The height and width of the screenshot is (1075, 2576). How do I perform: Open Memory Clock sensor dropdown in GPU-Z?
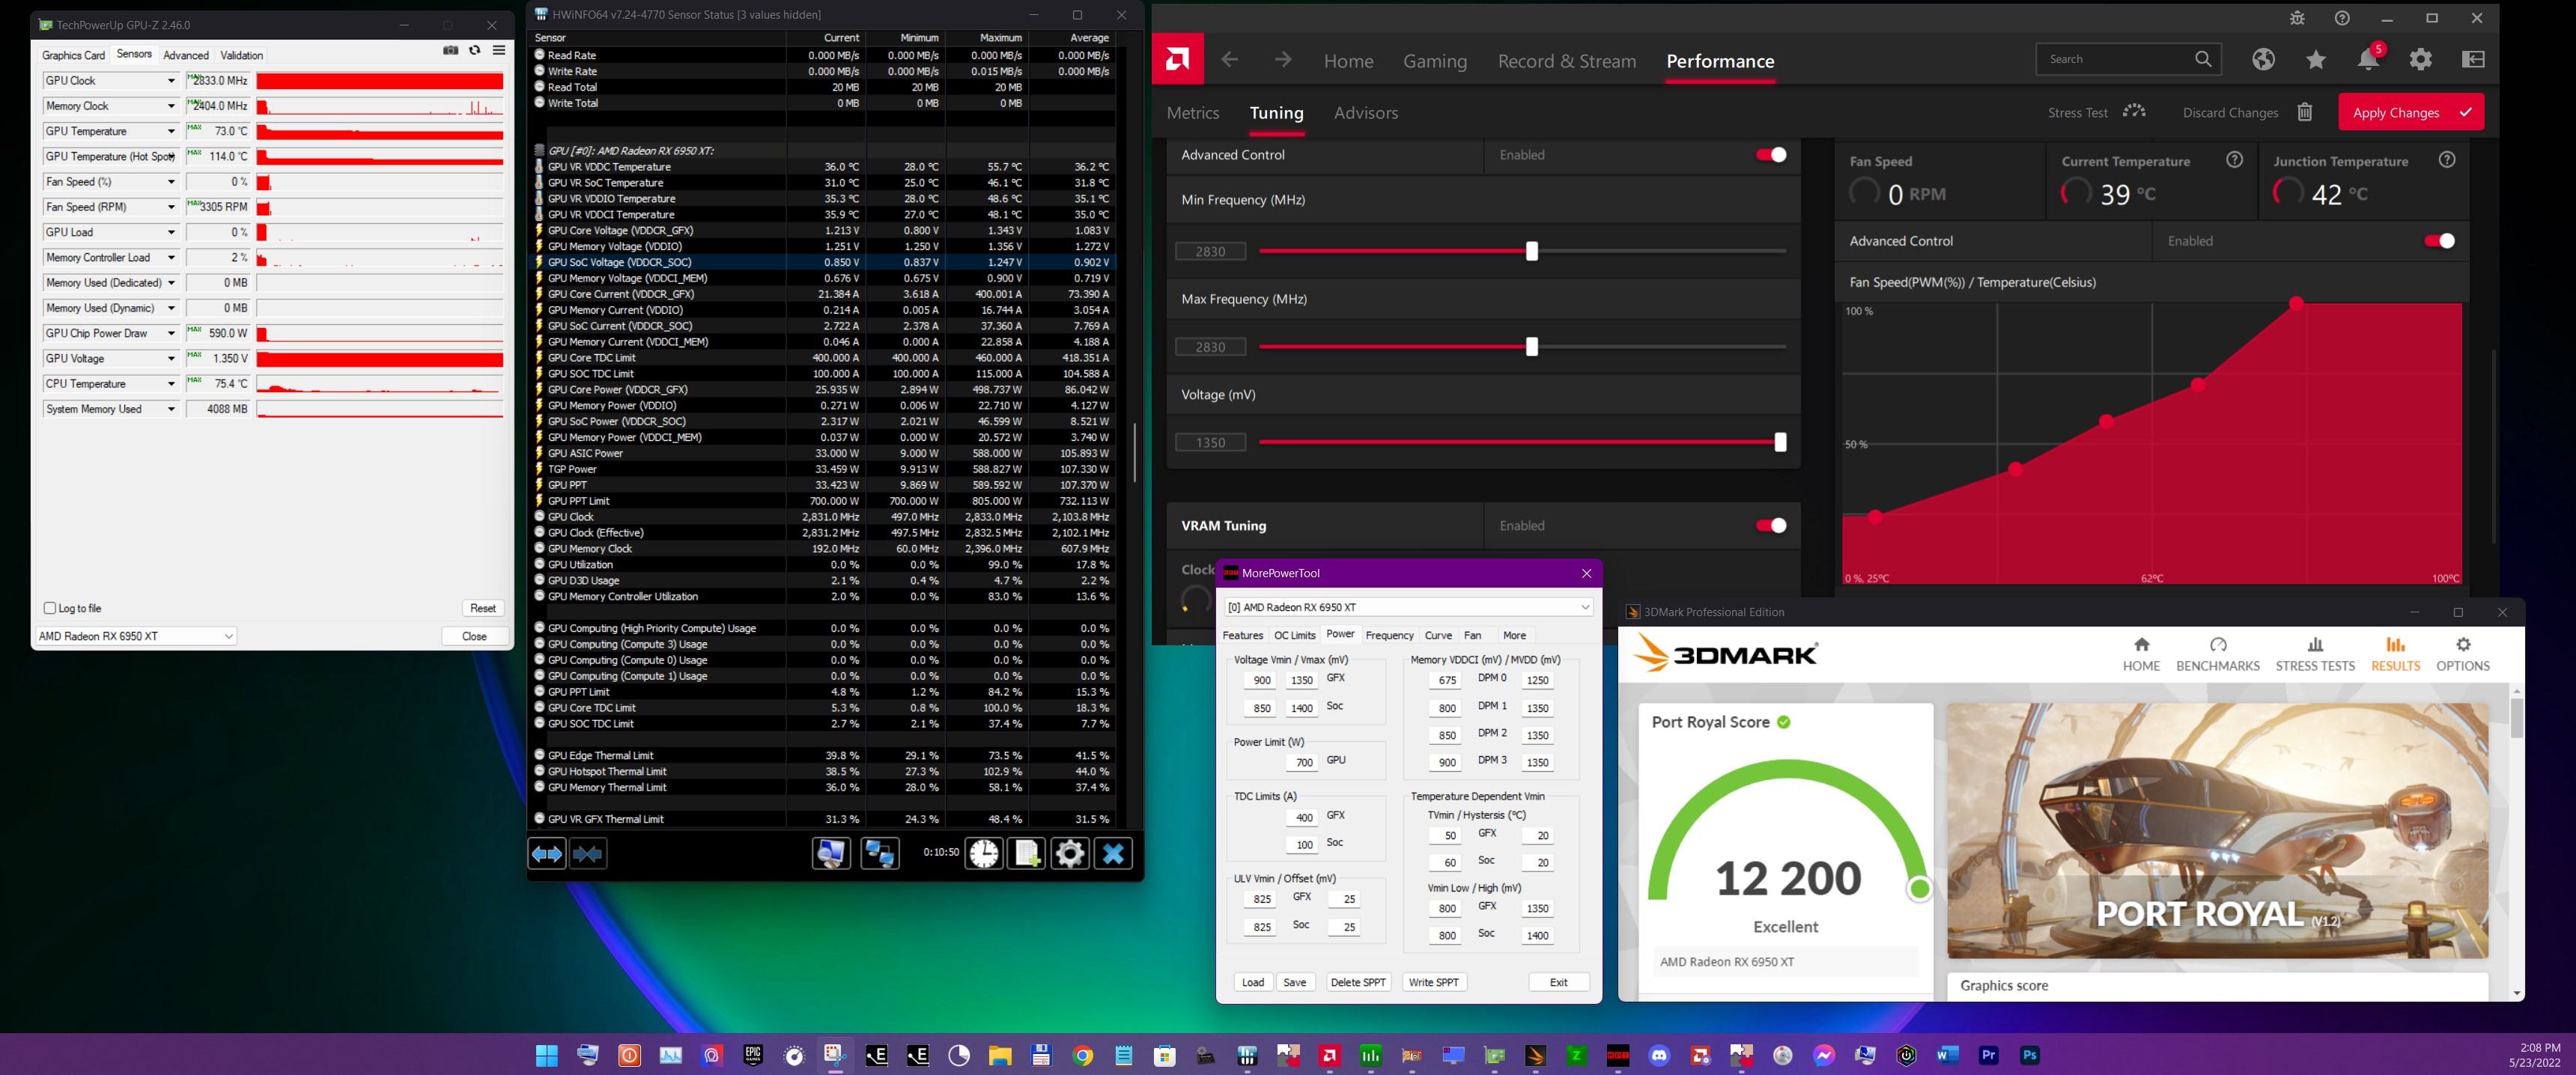click(171, 106)
